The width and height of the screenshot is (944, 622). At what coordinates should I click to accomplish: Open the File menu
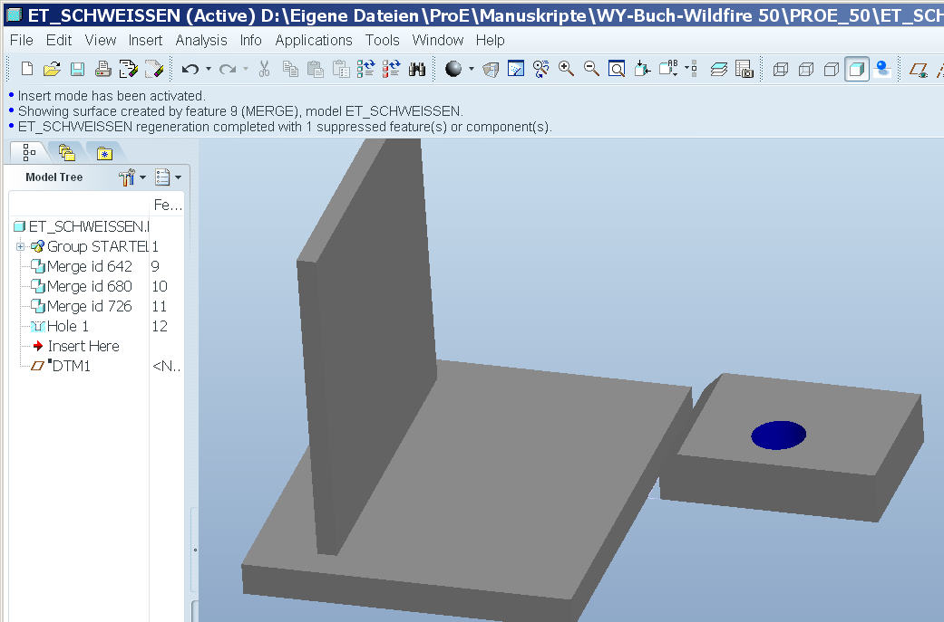click(22, 40)
